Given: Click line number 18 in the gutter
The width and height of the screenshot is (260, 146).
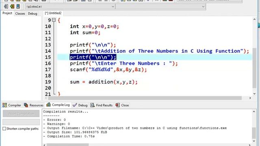Looking at the screenshot, I should tap(48, 76).
